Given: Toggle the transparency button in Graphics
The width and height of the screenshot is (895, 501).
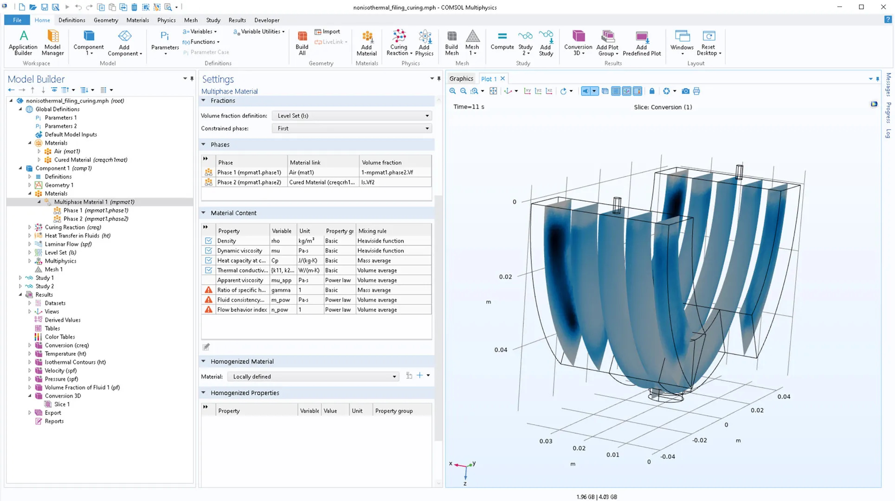Looking at the screenshot, I should 605,91.
